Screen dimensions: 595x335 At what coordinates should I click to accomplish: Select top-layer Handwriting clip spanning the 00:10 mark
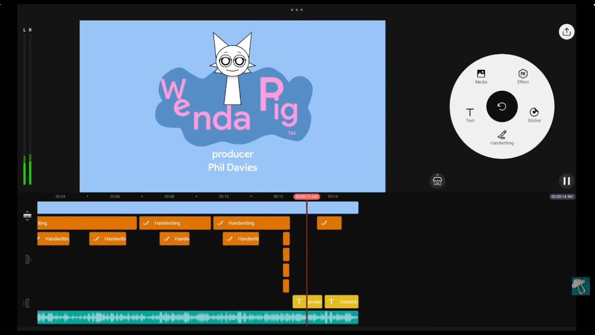(251, 223)
